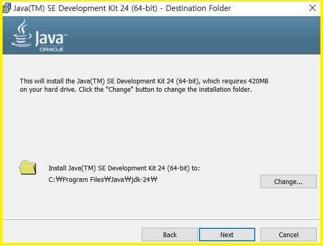Viewport: 323px width, 246px height.
Task: Go back with the Back button
Action: coord(170,235)
